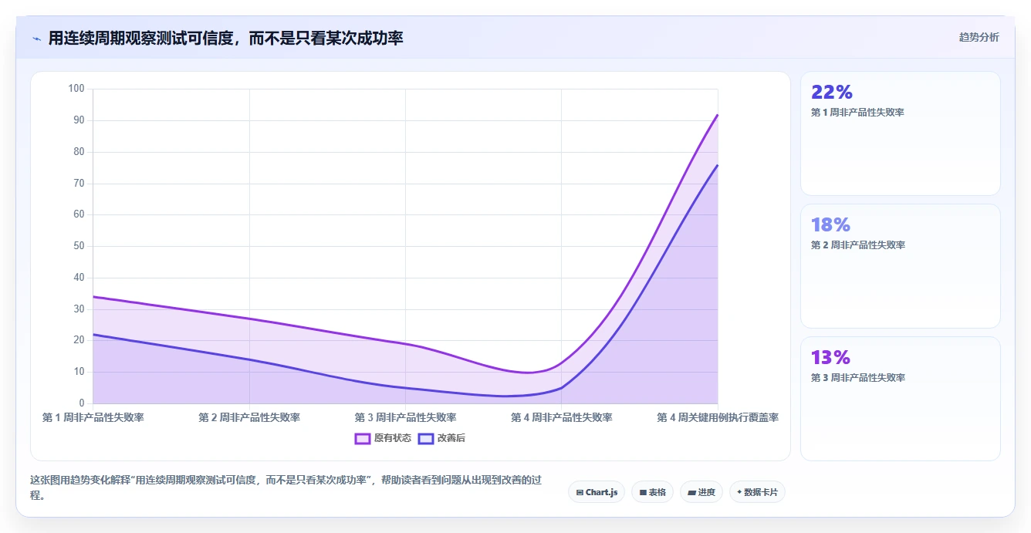
Task: Click the 18% value card
Action: 901,266
